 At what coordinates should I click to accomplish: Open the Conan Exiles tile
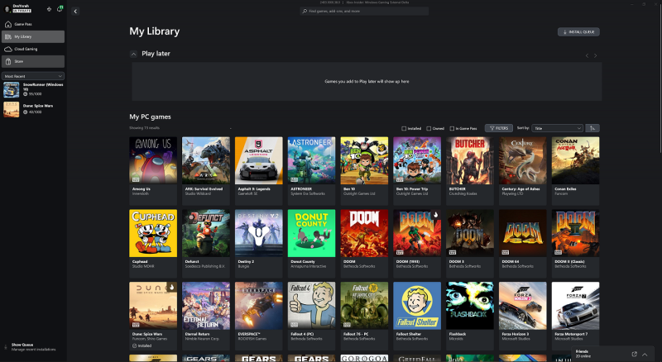coord(575,171)
